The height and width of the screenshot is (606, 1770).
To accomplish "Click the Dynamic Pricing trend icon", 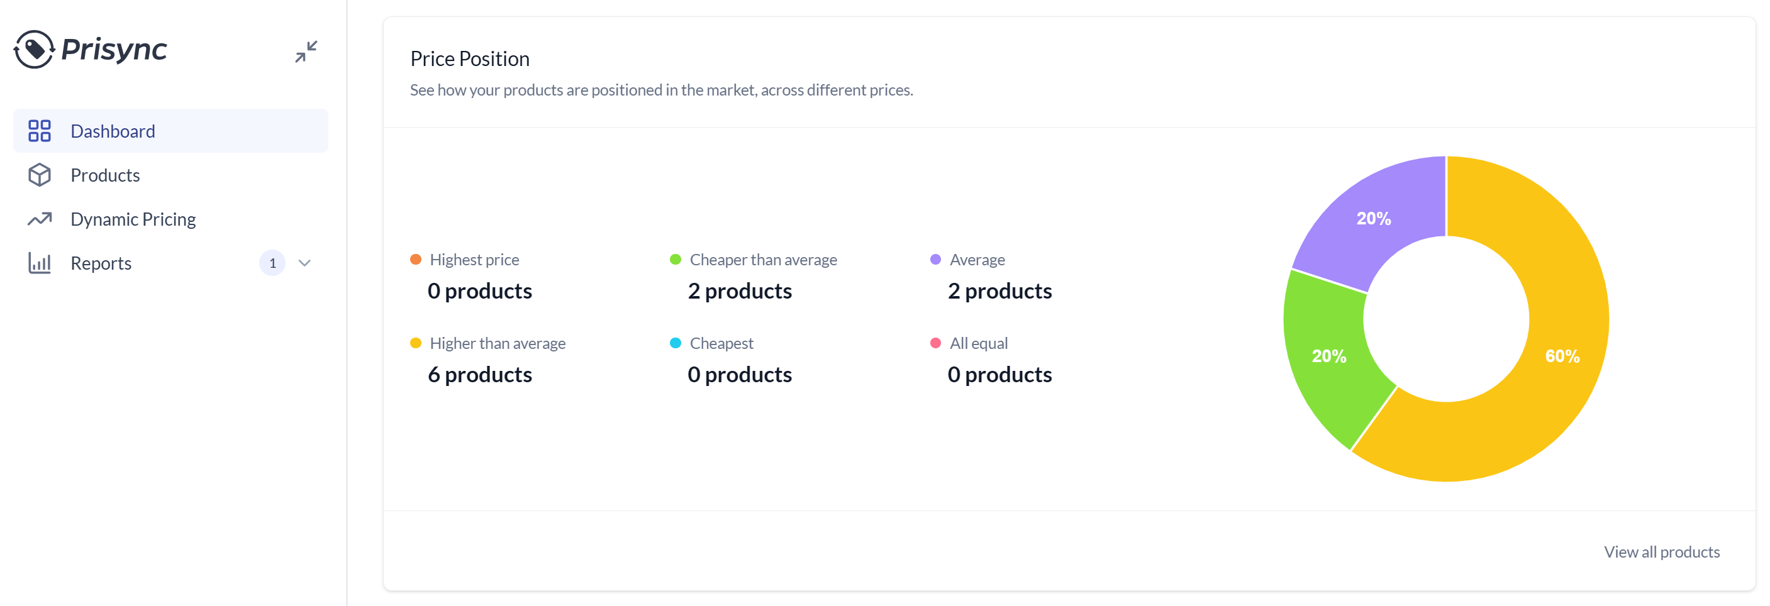I will click(39, 219).
